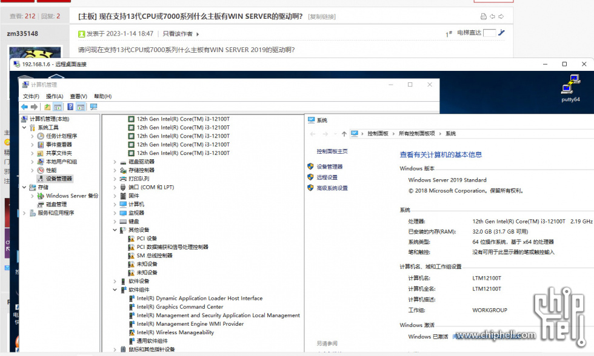The image size is (594, 356).
Task: Open 远程设置 link in System window
Action: [x=327, y=177]
